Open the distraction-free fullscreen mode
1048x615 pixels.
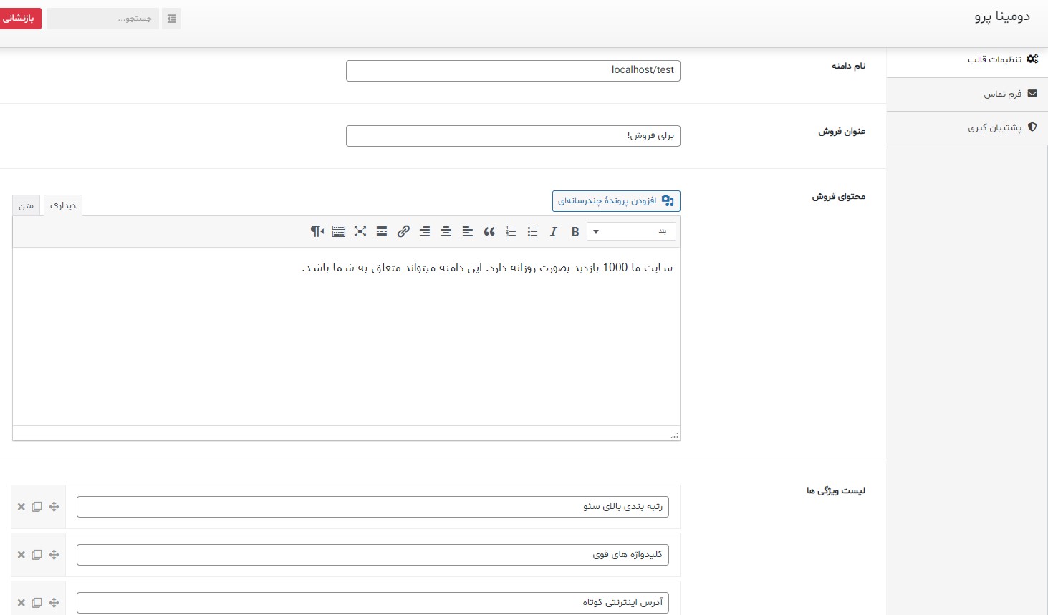[360, 231]
